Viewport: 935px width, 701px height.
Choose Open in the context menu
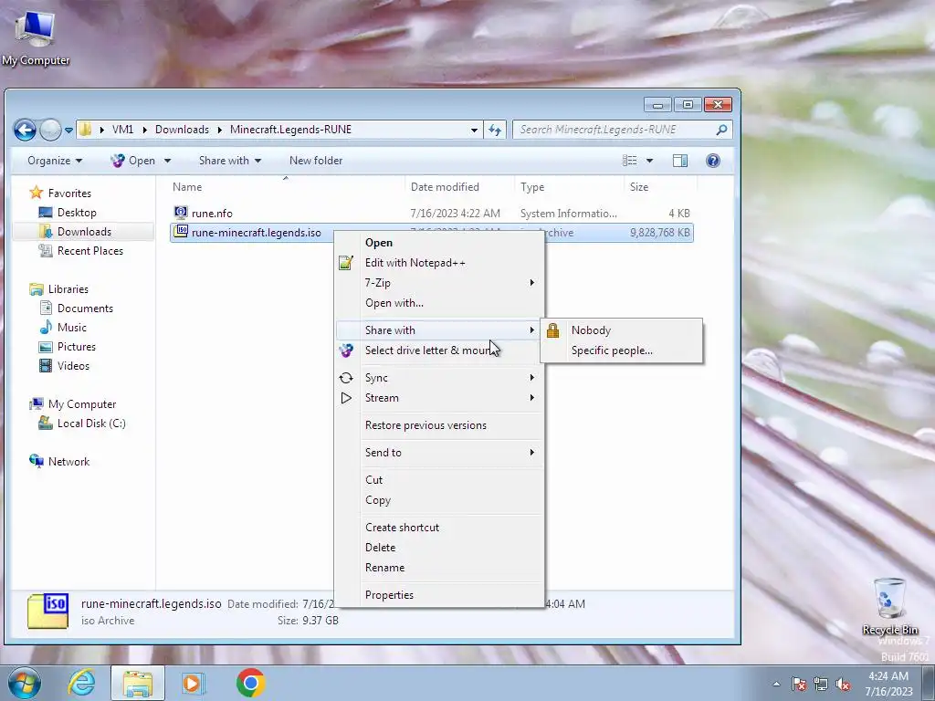[x=439, y=243]
